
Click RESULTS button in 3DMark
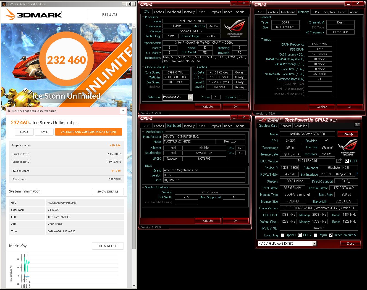[x=110, y=15]
